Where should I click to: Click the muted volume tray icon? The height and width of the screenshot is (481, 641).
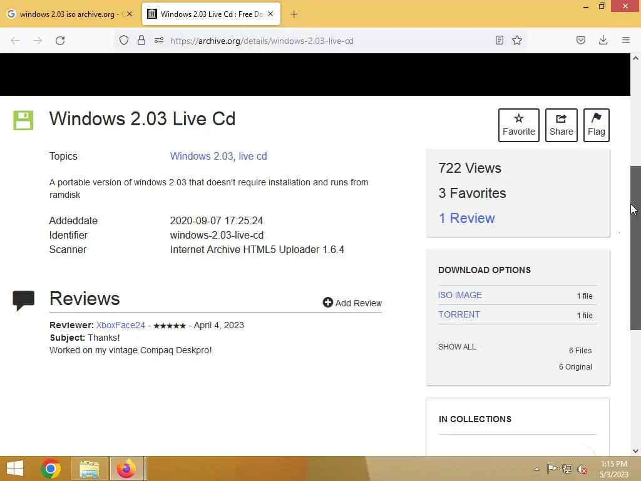(582, 469)
